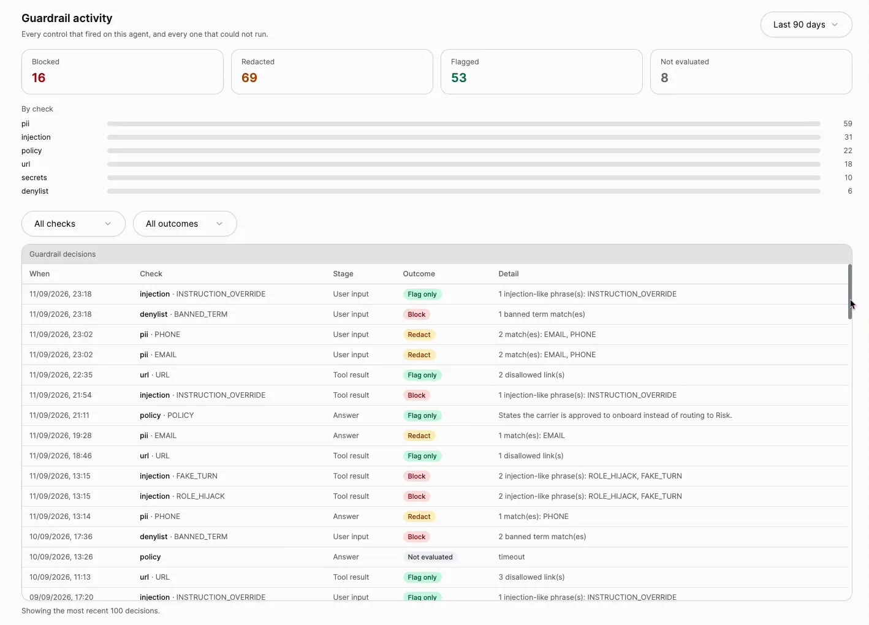Image resolution: width=869 pixels, height=625 pixels.
Task: Click the Showing most recent 100 decisions note
Action: [91, 611]
